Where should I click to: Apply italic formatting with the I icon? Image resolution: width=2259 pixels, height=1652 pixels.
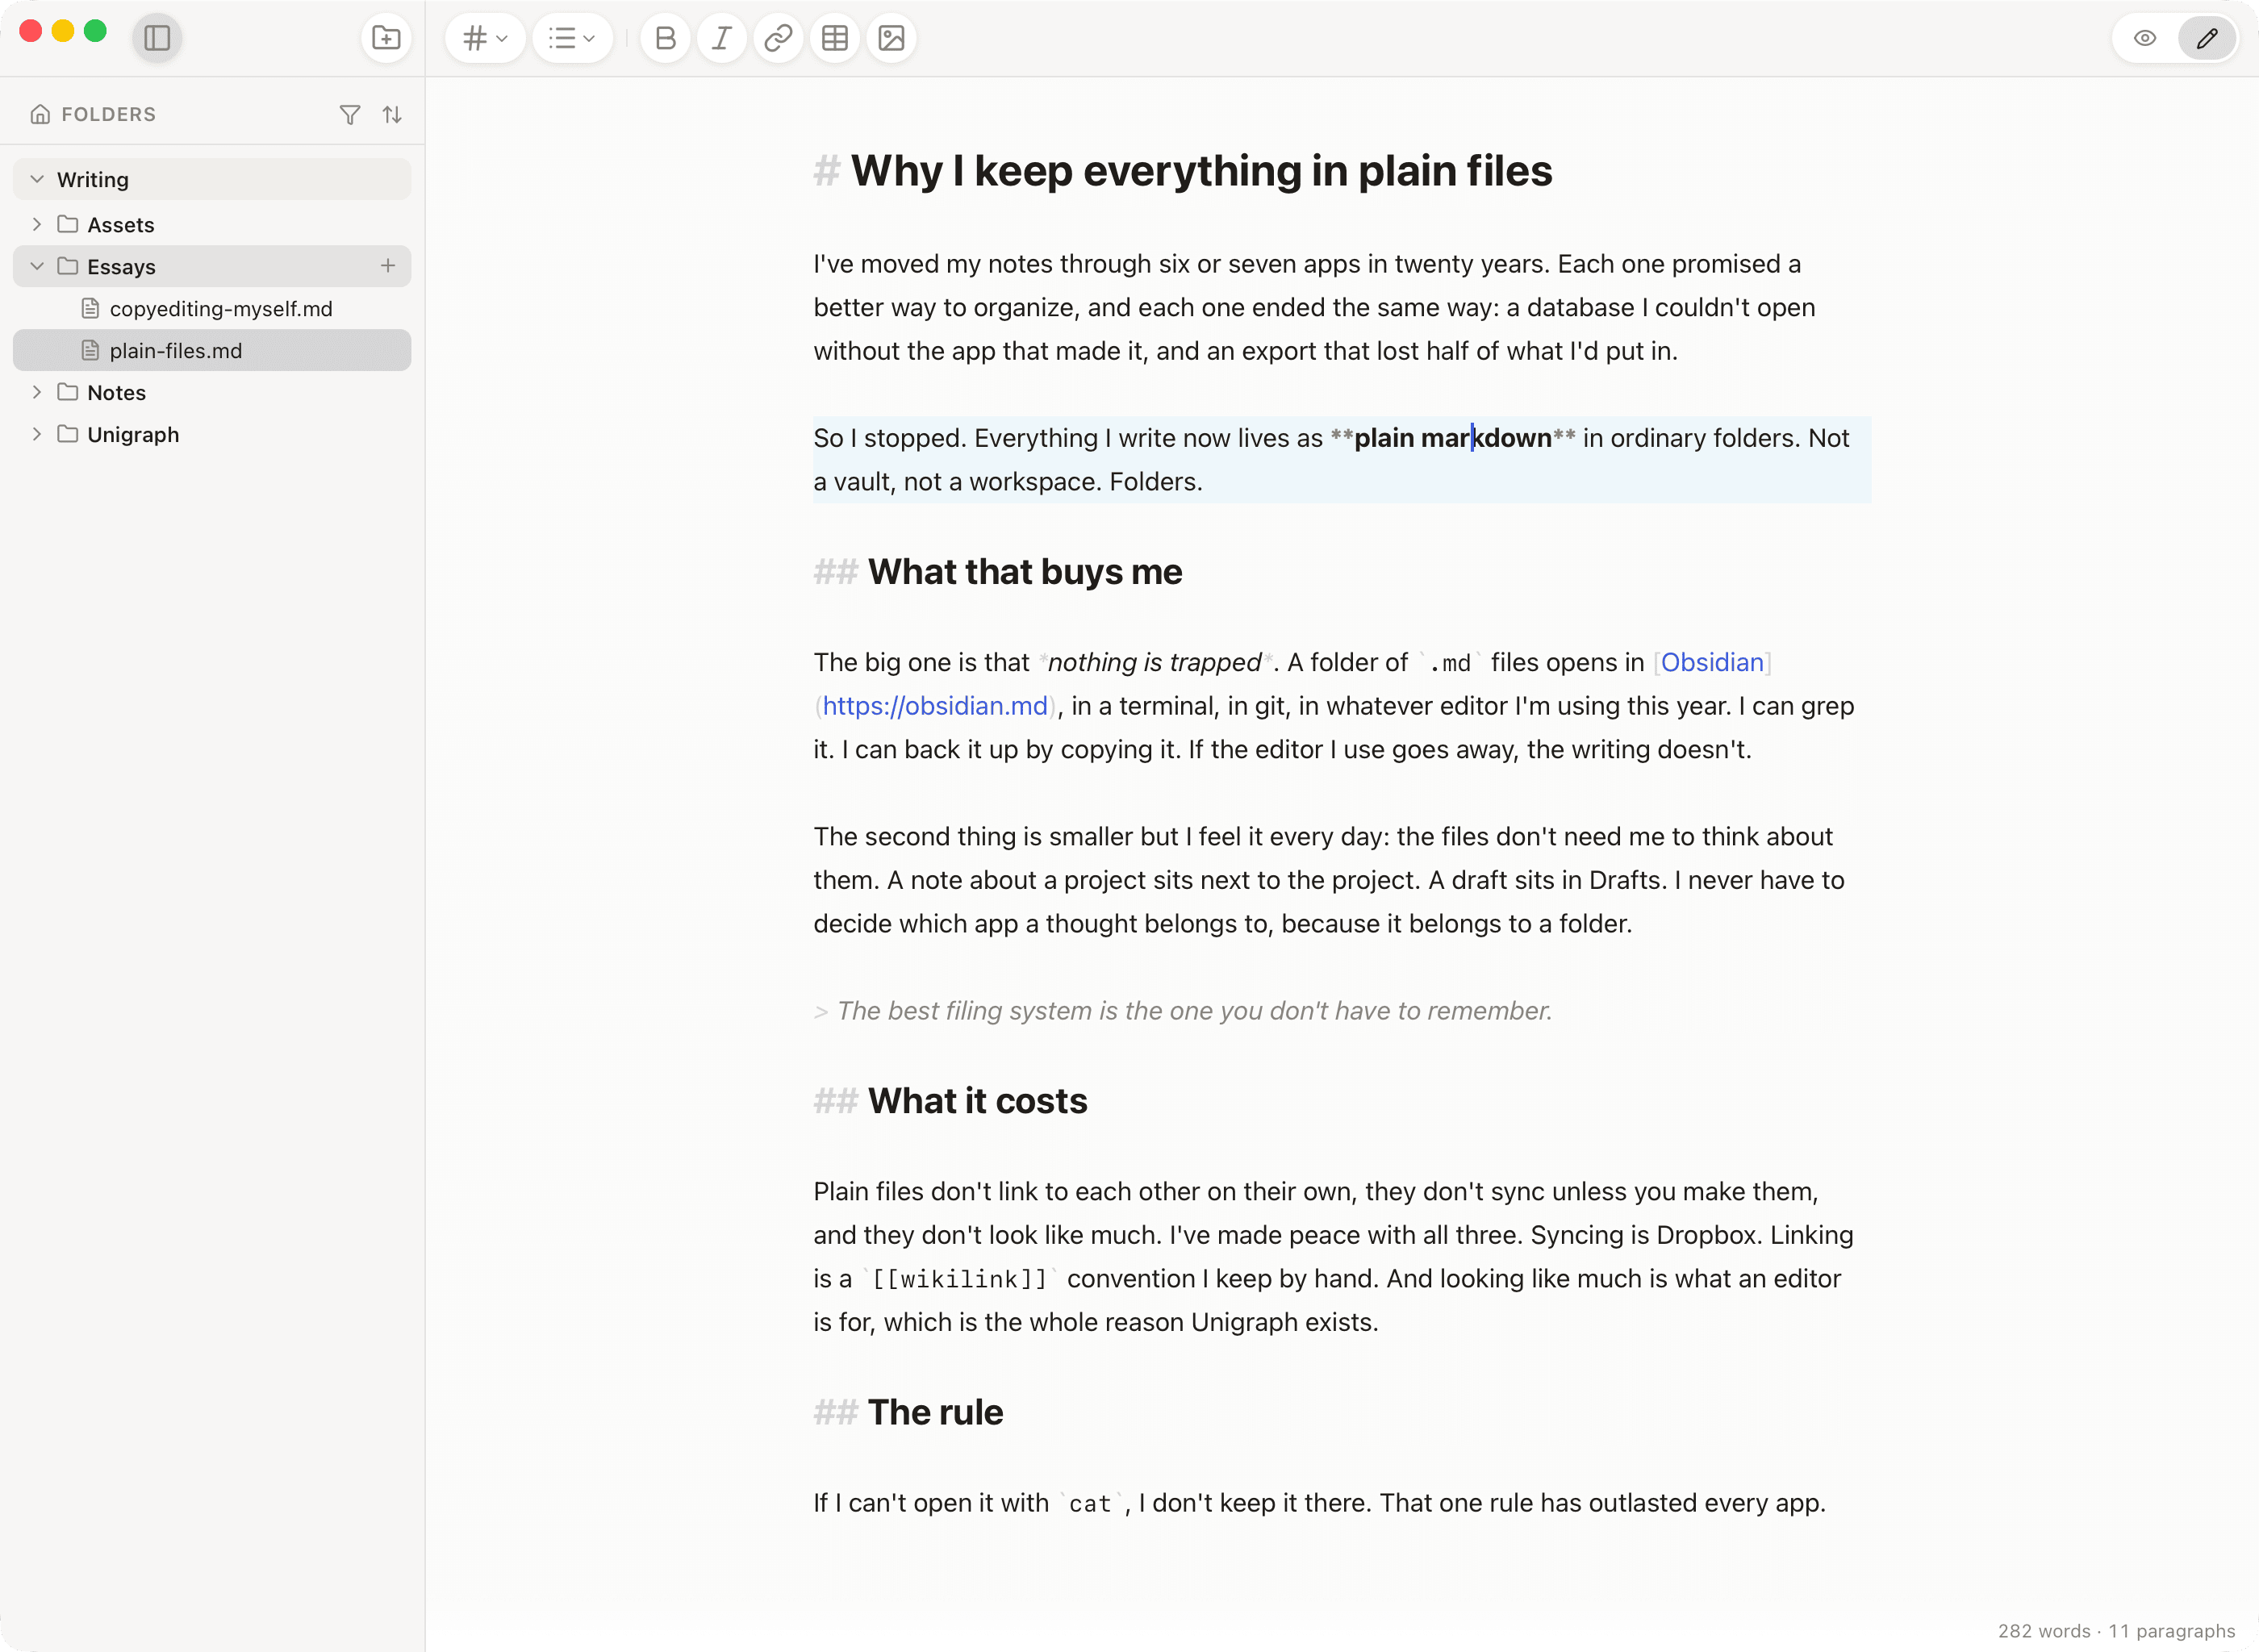click(721, 38)
